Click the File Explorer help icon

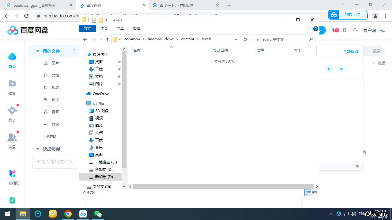[316, 29]
